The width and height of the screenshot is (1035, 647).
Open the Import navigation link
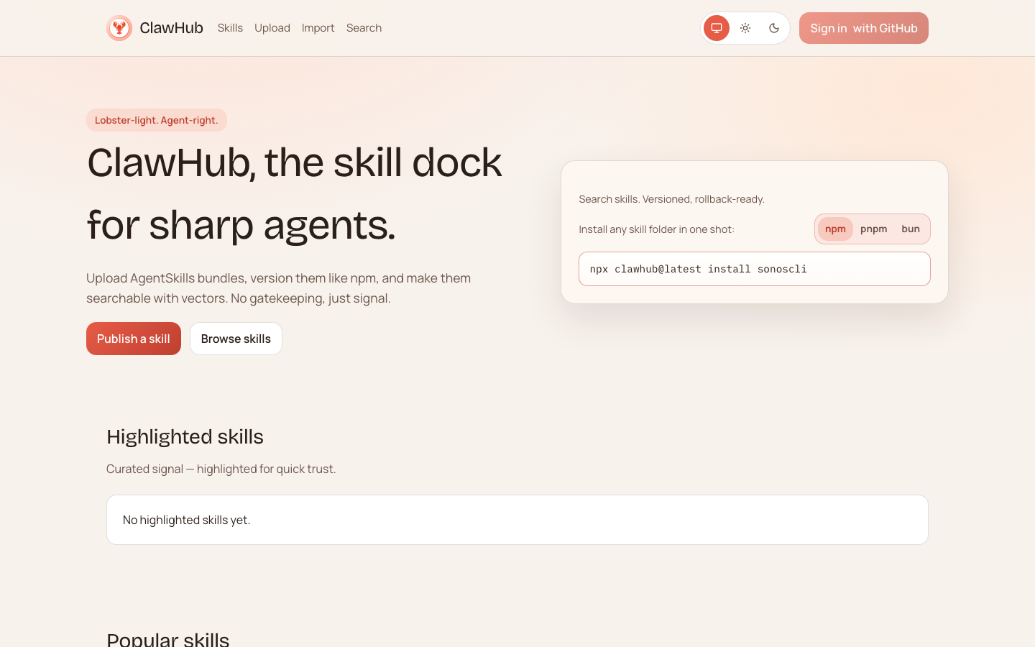point(318,28)
